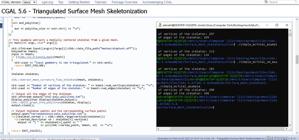Click the terminal penguin icon in title bar
This screenshot has height=140, width=299.
[x=160, y=25]
